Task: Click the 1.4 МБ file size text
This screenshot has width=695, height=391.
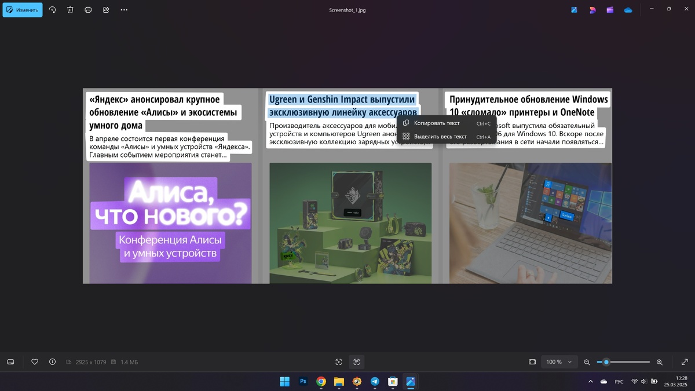Action: coord(129,362)
